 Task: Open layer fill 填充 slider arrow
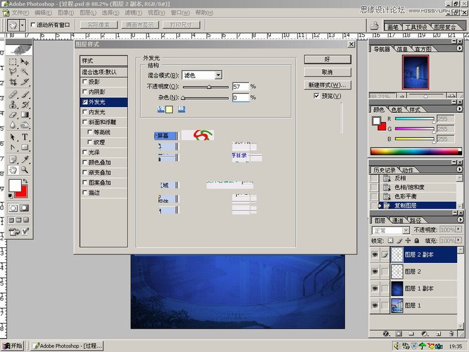click(x=458, y=241)
